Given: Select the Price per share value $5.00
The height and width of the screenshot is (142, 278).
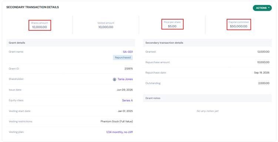Looking at the screenshot, I should click(172, 26).
